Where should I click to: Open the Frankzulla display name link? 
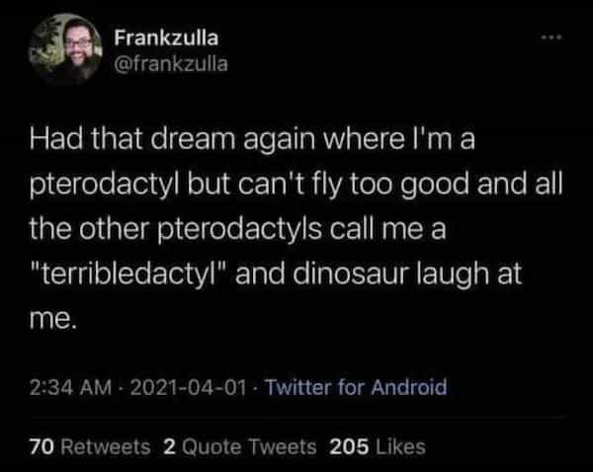click(167, 39)
